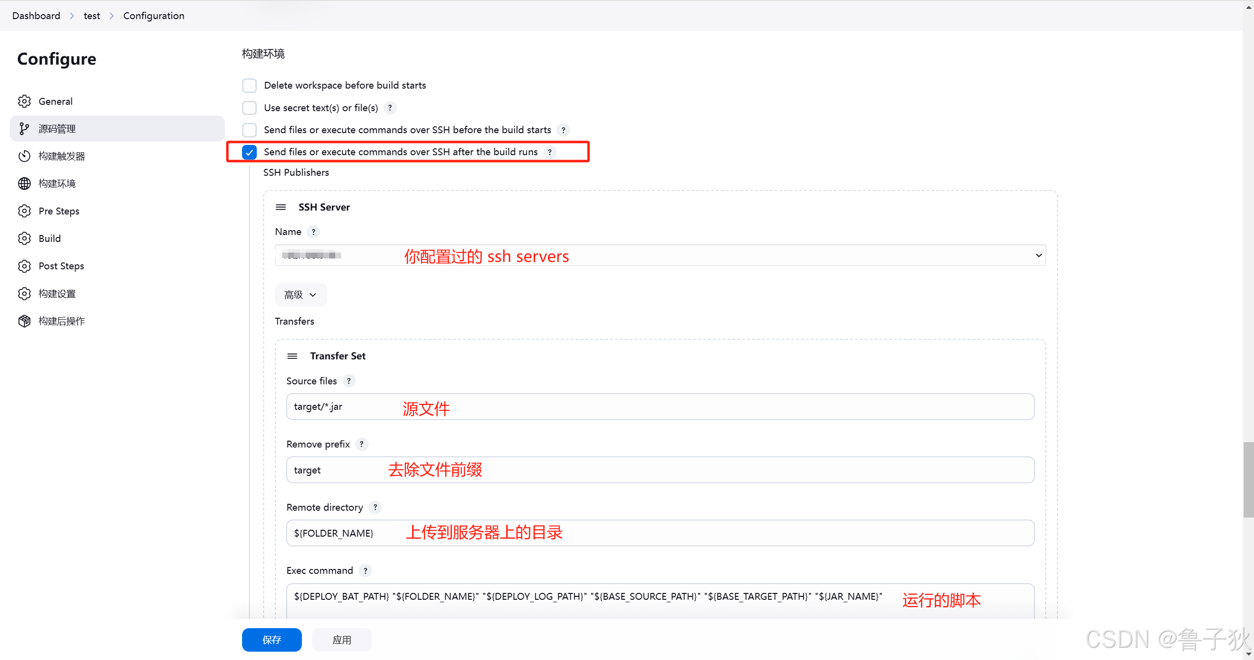Expand the 高级 advanced options dropdown

[x=299, y=294]
